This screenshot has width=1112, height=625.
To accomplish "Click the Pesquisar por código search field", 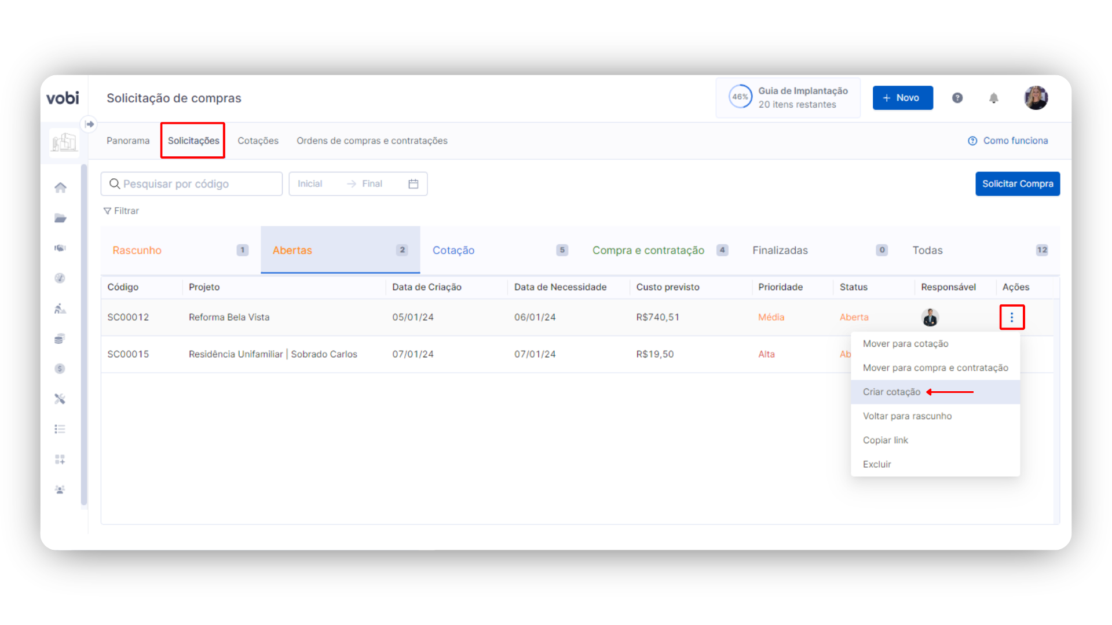I will coord(191,183).
